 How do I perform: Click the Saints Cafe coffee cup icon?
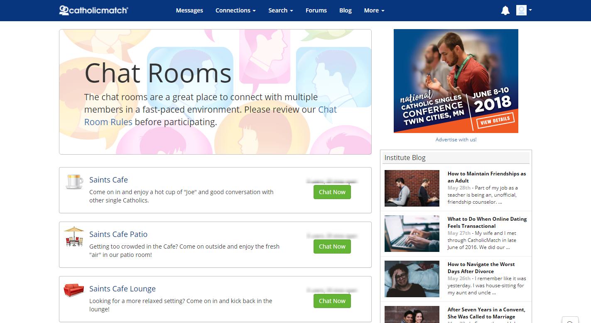74,181
